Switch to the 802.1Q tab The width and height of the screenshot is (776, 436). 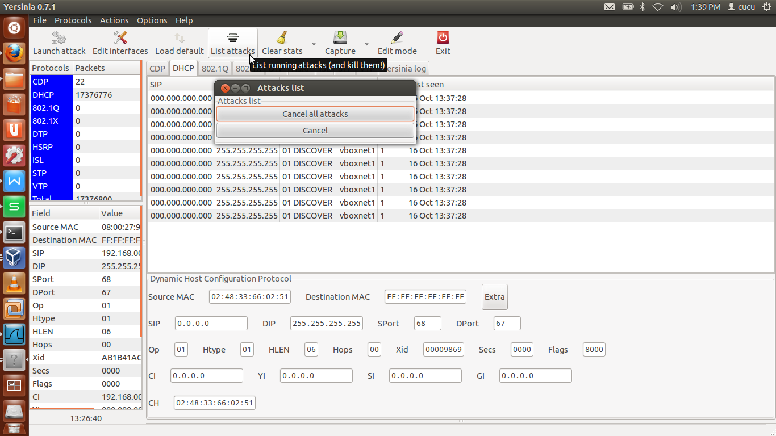coord(215,69)
